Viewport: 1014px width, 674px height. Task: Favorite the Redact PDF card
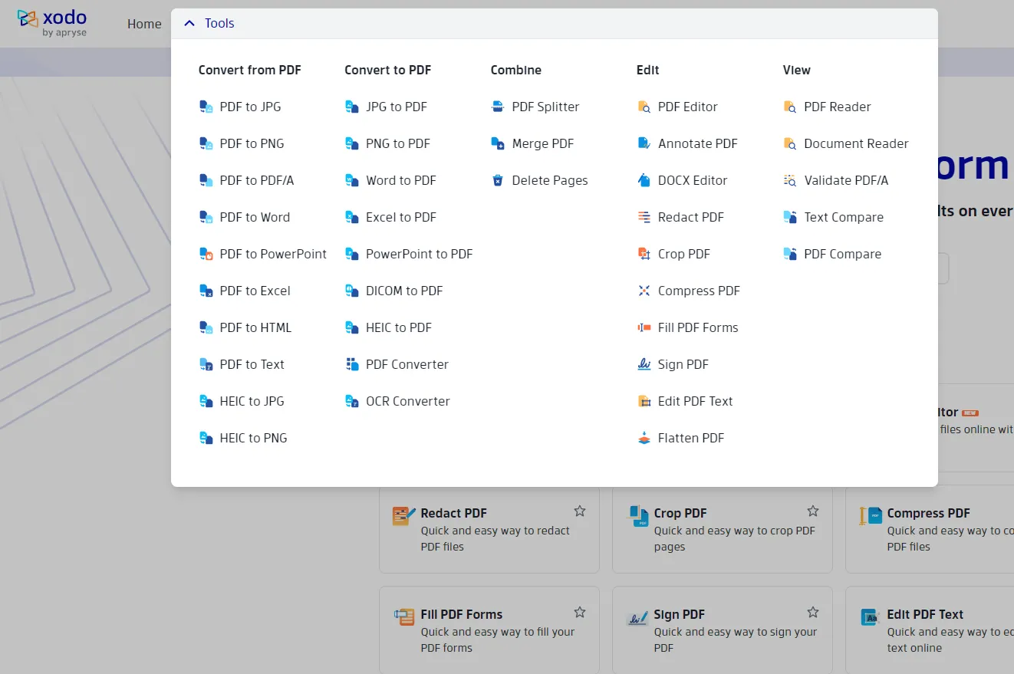click(580, 511)
